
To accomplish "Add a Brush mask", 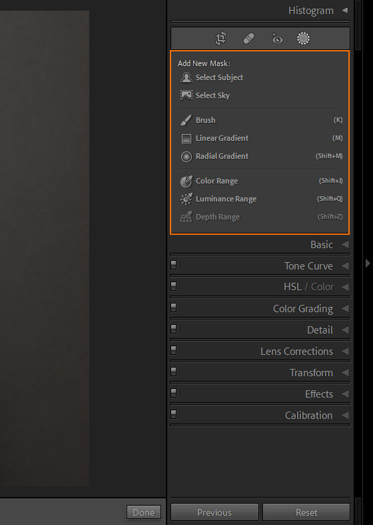I will tap(261, 120).
